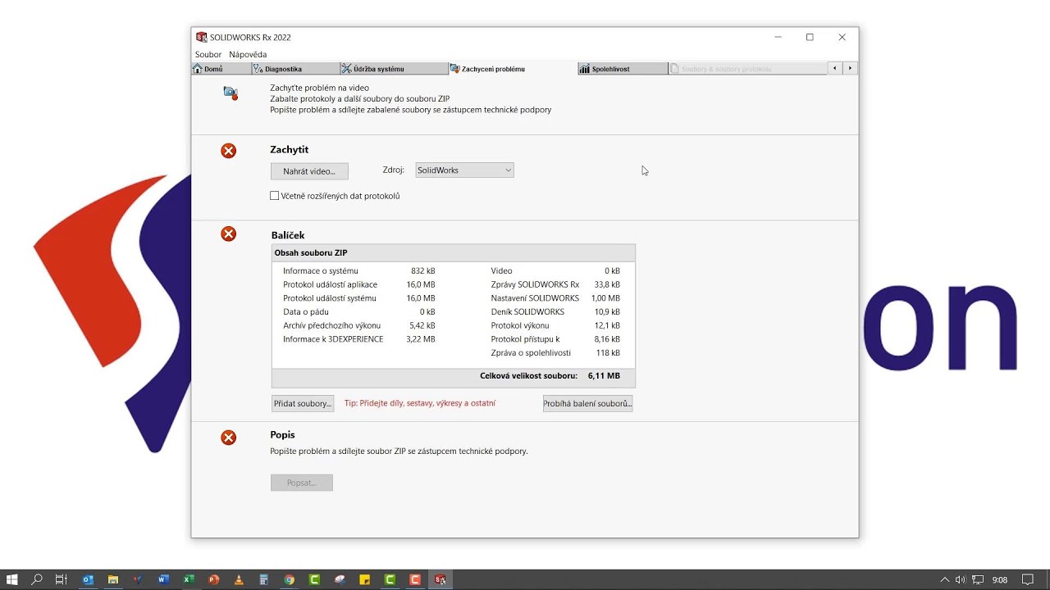This screenshot has width=1050, height=590.
Task: Switch to the Diagnostika tab
Action: click(295, 69)
